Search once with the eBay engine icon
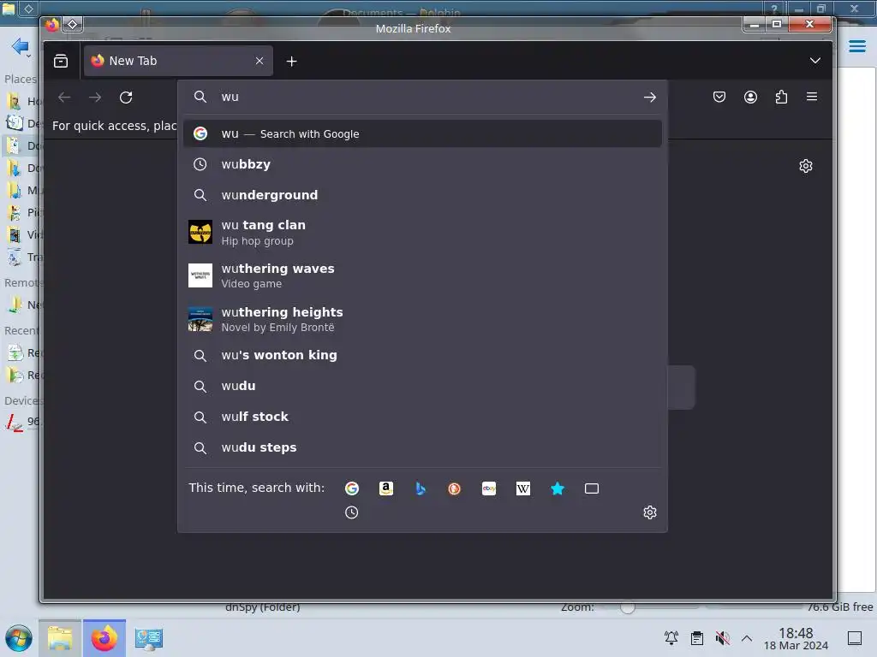Screen dimensions: 877x657 point(489,488)
